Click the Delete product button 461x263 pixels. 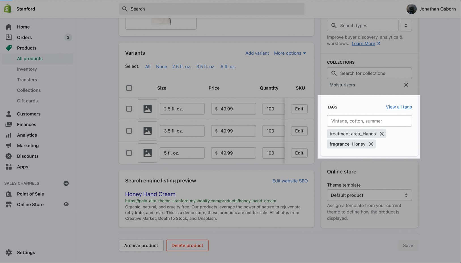[187, 245]
